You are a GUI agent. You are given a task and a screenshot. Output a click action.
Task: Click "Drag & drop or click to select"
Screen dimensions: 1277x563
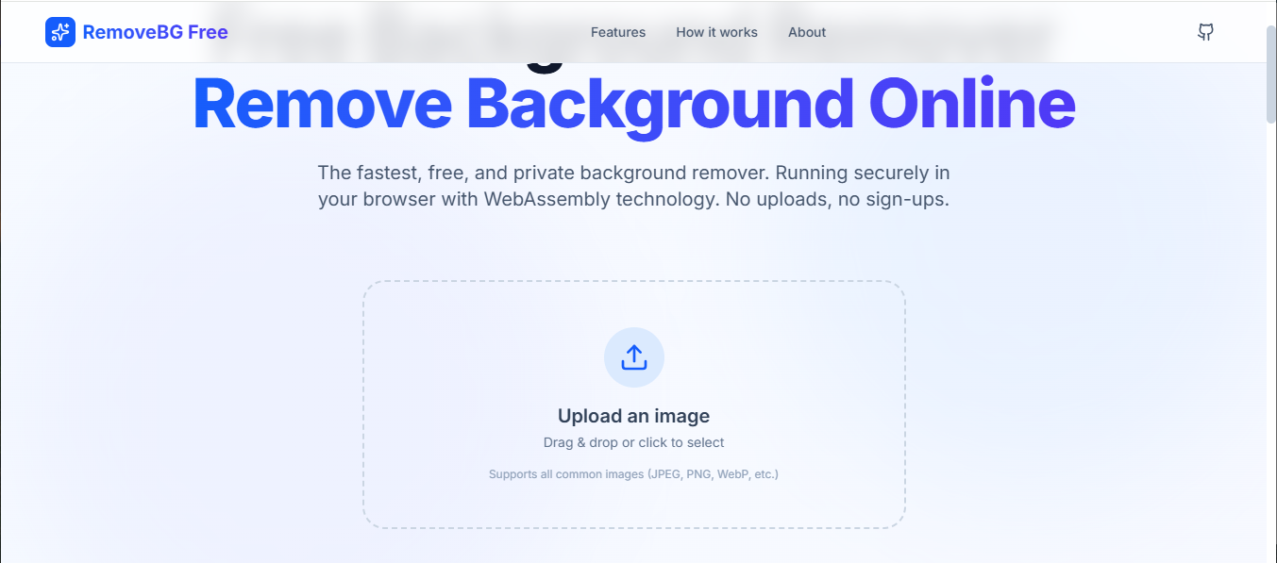633,442
